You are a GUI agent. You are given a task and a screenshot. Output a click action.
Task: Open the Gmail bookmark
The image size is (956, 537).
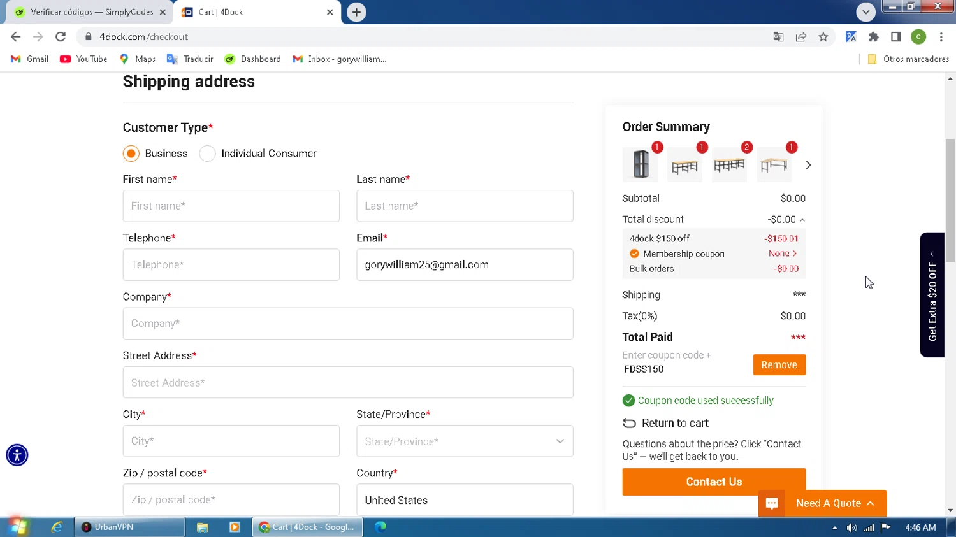29,59
